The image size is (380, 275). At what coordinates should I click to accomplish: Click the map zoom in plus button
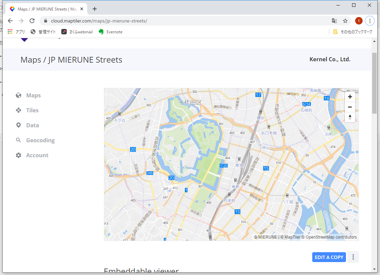350,97
